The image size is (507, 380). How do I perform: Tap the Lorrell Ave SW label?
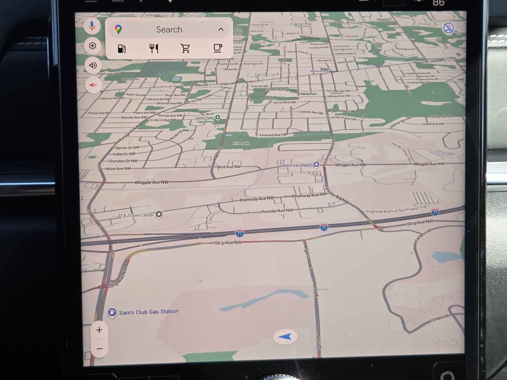click(x=432, y=124)
